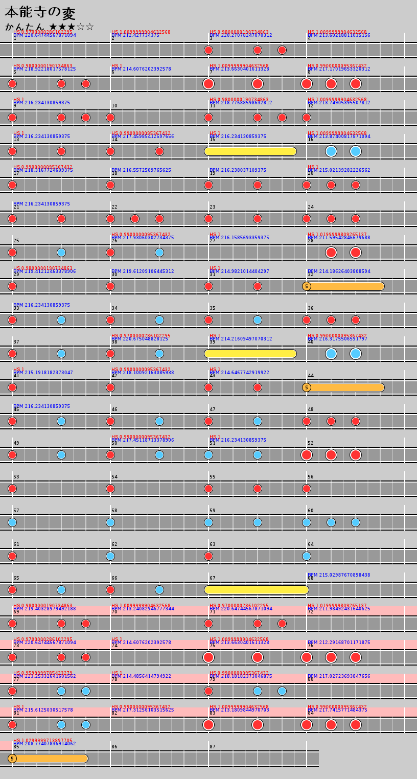This screenshot has height=779, width=417.
Task: Select the measure 87 number label
Action: (213, 747)
